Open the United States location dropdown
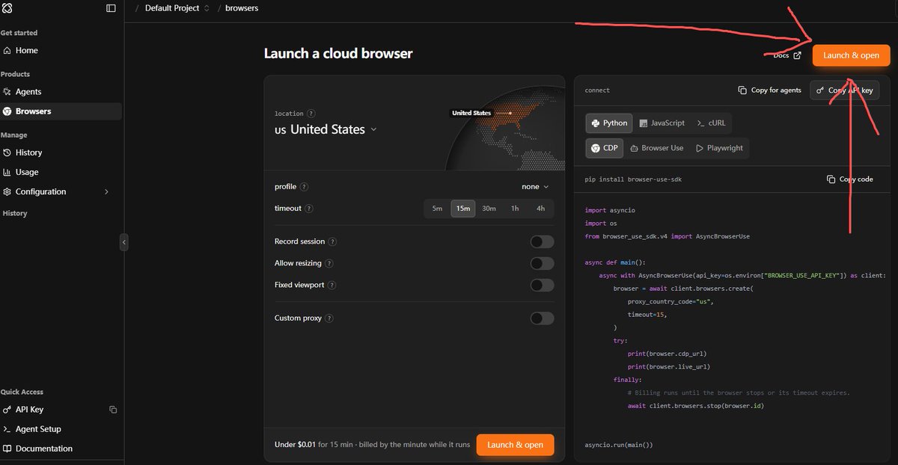The image size is (898, 465). click(326, 129)
